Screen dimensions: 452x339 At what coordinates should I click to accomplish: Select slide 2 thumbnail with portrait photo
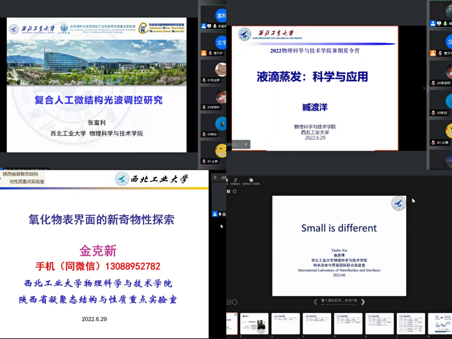(254, 324)
